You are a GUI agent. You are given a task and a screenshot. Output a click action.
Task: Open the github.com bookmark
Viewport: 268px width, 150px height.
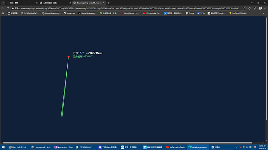pyautogui.click(x=70, y=13)
